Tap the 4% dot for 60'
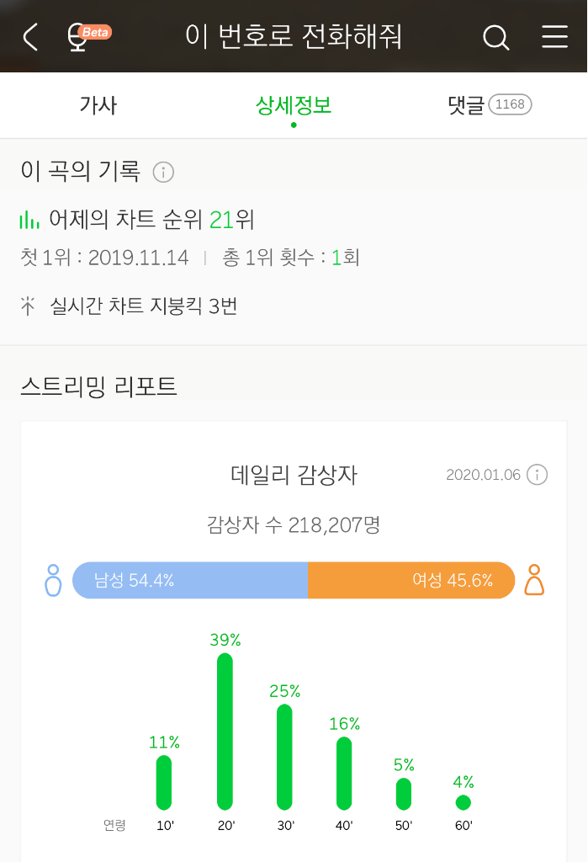 464,802
